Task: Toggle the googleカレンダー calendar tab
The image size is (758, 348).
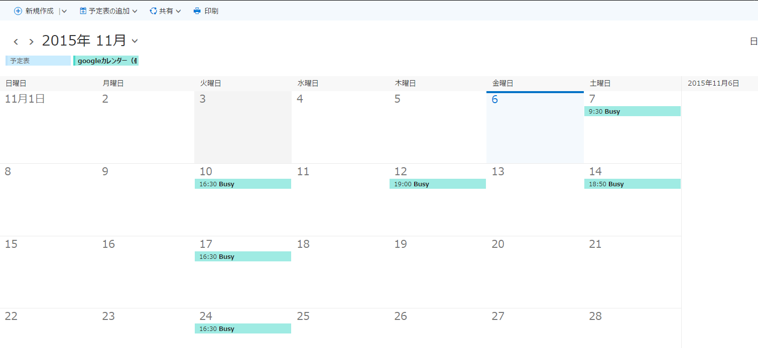Action: [x=106, y=61]
